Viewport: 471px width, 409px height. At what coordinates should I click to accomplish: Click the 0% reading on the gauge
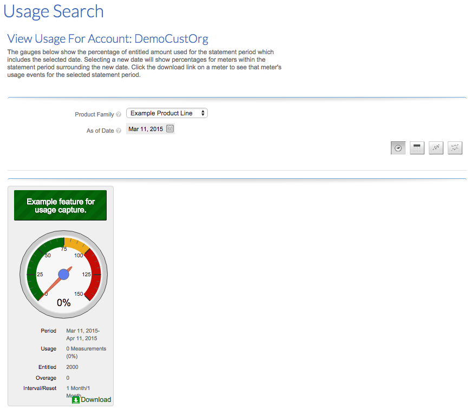point(64,303)
